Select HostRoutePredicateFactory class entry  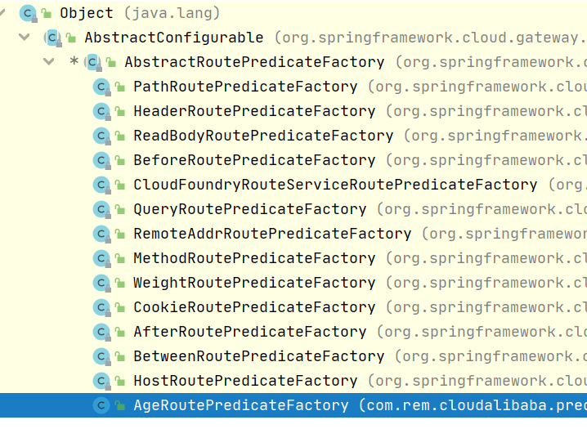pos(245,381)
